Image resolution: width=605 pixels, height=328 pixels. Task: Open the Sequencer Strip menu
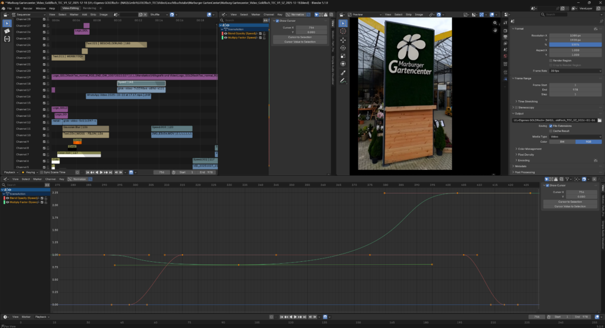click(93, 15)
